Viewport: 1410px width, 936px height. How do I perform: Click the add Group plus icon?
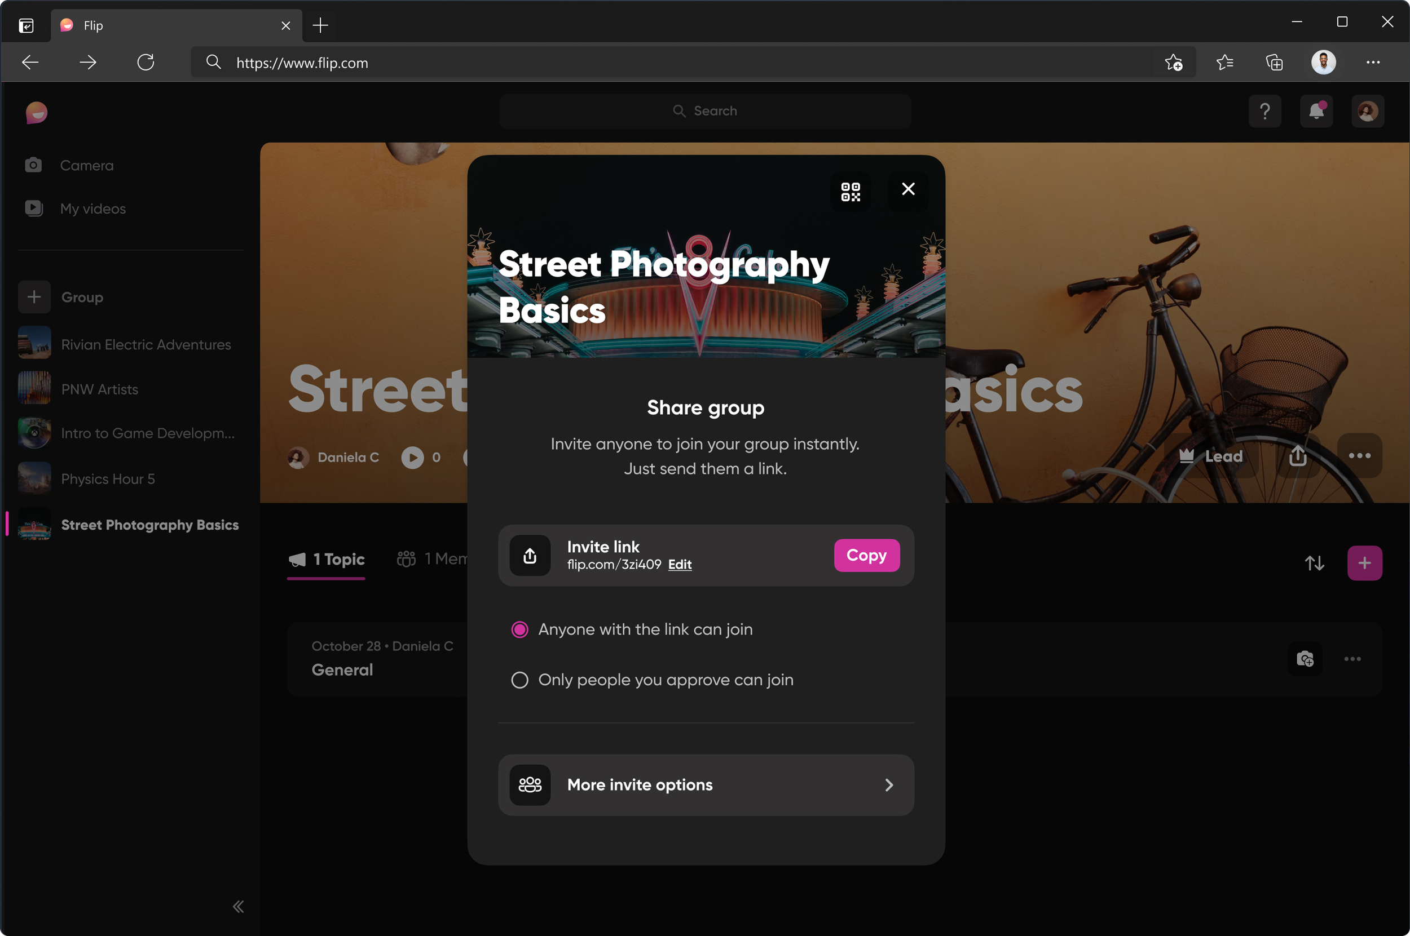[x=34, y=296]
